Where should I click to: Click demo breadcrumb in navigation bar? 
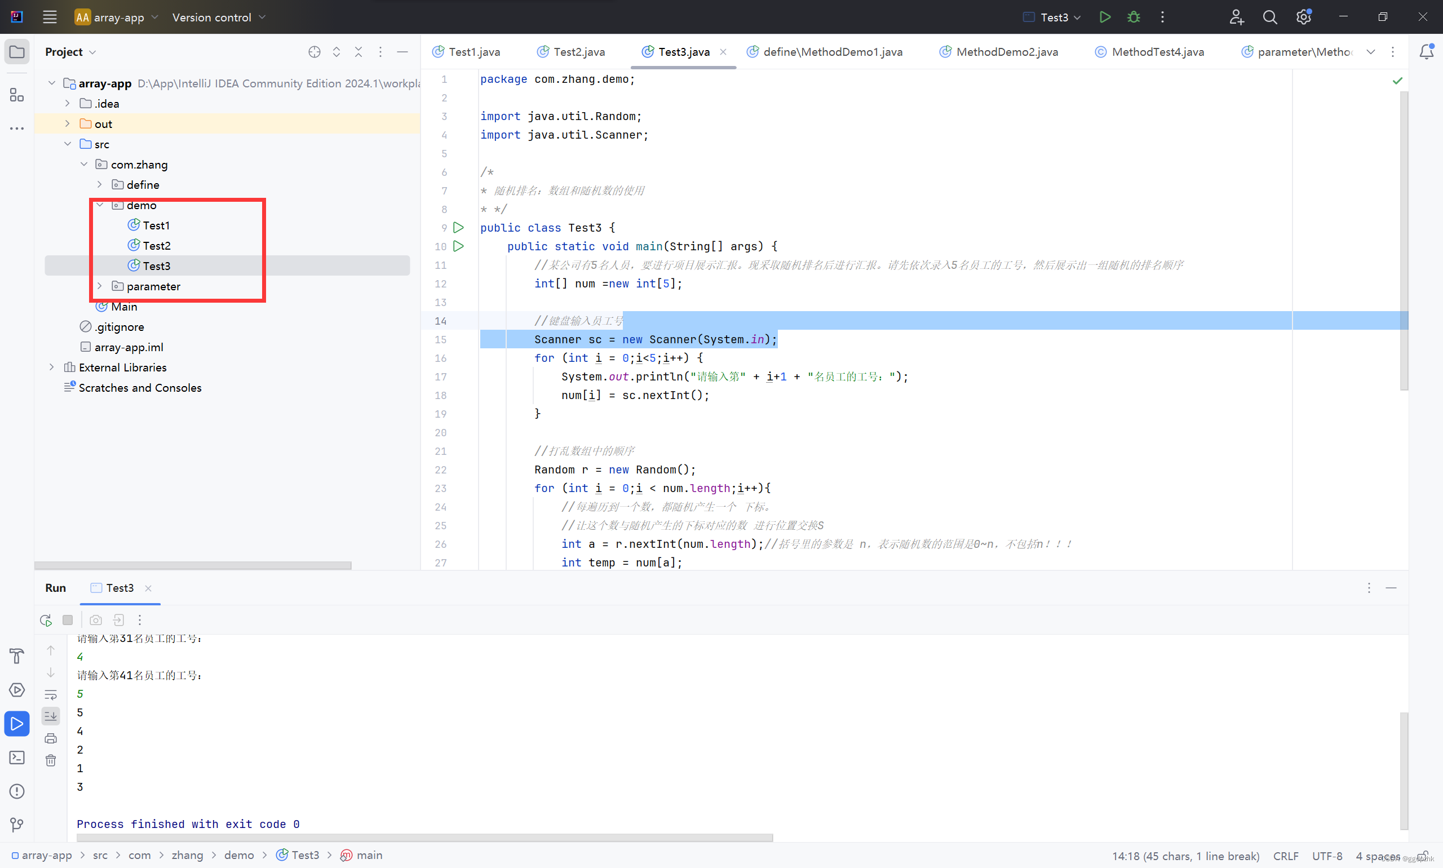point(238,855)
